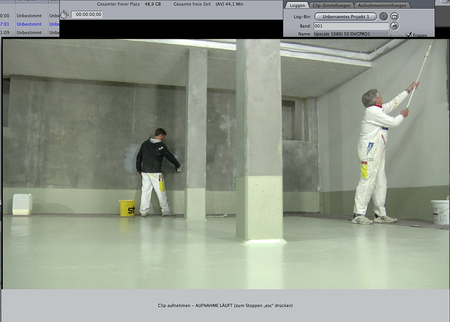Select the 0:00 time cell
Image resolution: width=450 pixels, height=322 pixels.
pos(5,15)
